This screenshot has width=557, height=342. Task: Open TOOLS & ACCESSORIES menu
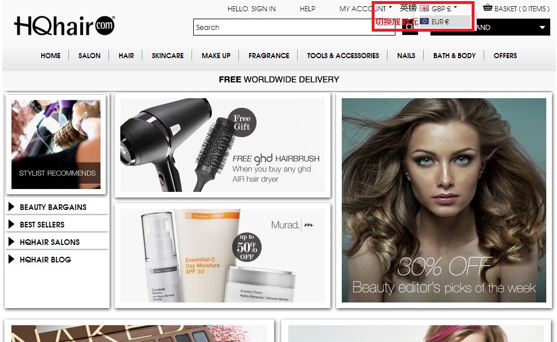point(343,56)
